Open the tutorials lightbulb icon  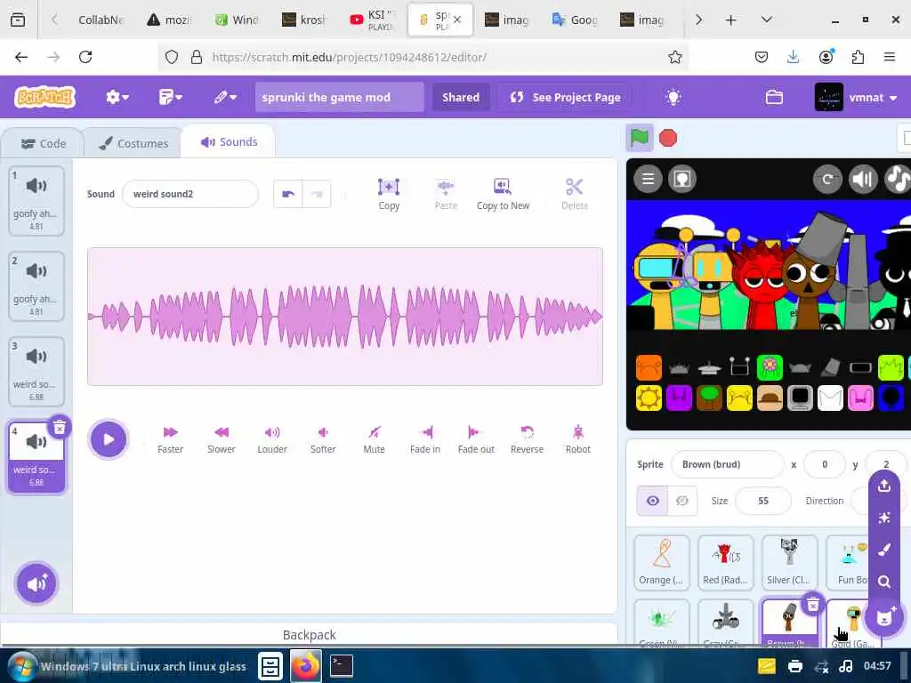(673, 97)
